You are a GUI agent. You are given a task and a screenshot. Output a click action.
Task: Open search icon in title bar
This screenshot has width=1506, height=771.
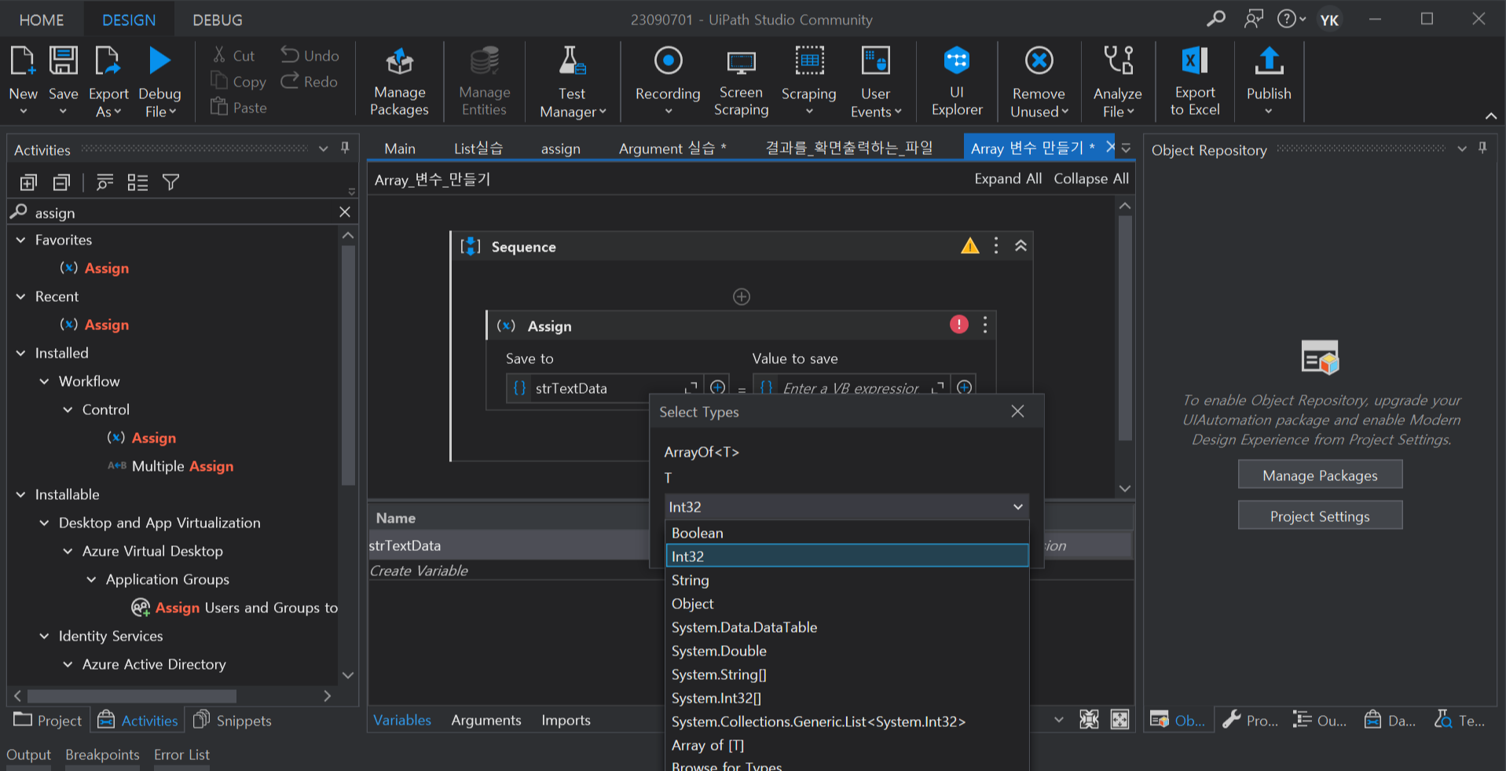click(x=1216, y=19)
